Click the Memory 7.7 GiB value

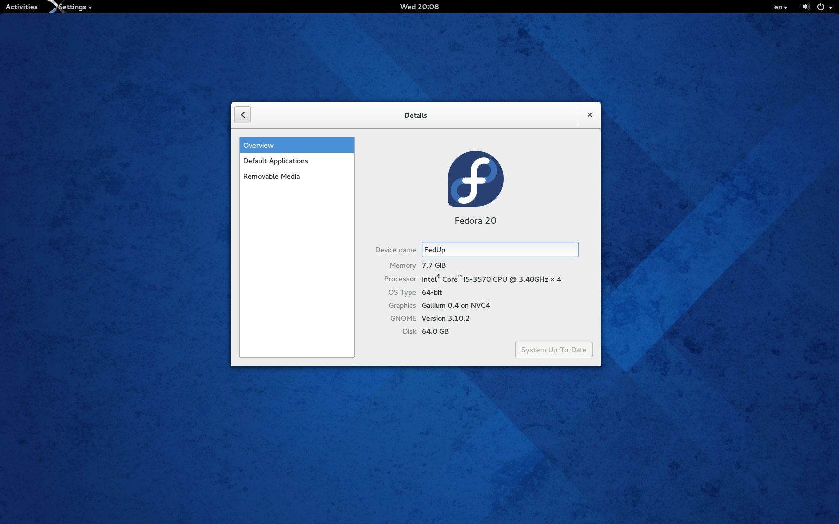(433, 265)
